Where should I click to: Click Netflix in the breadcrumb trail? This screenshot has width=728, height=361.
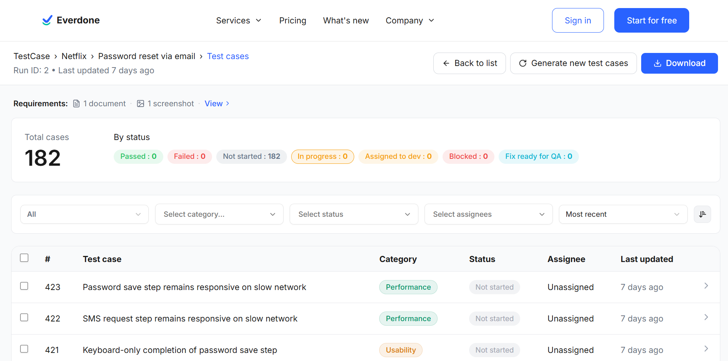coord(74,56)
